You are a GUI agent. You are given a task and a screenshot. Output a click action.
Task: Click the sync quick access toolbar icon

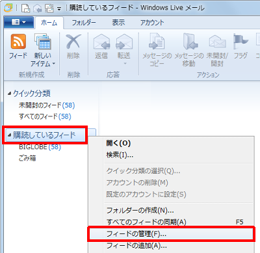tap(49, 8)
